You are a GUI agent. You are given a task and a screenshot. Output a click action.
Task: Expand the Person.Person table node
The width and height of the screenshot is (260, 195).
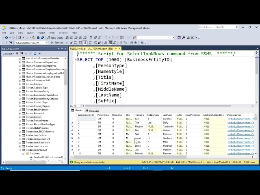click(19, 117)
